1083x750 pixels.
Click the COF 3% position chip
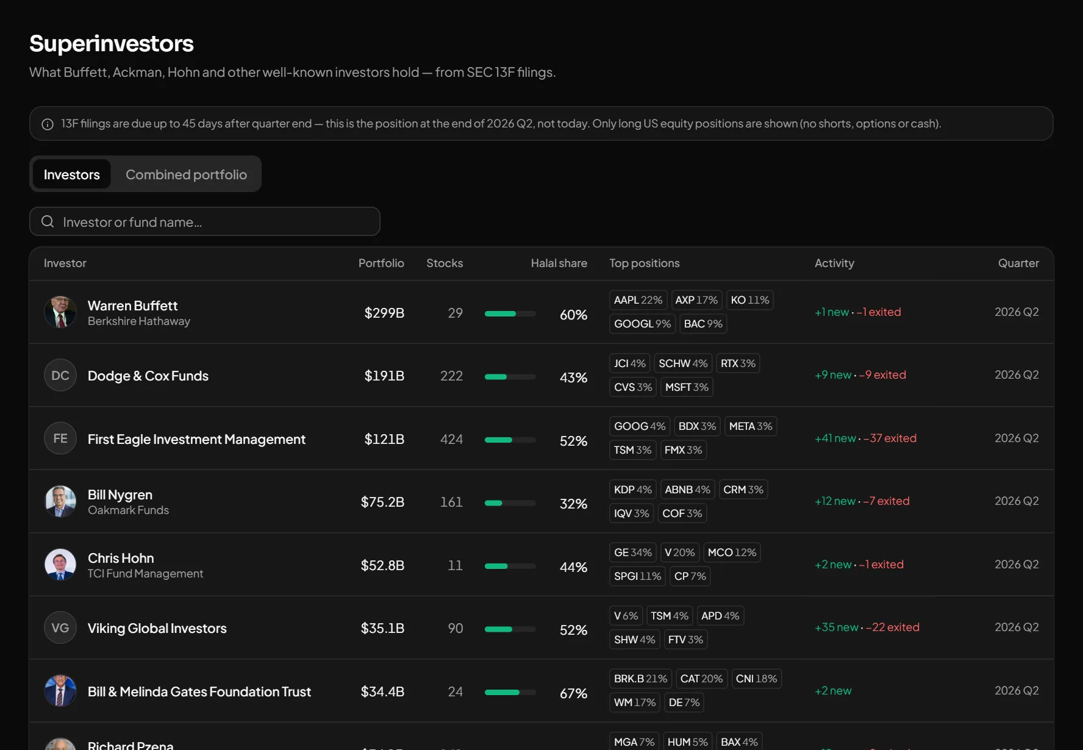pos(682,513)
